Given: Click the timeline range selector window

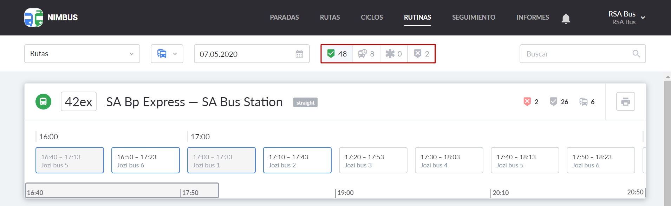Looking at the screenshot, I should tap(122, 190).
